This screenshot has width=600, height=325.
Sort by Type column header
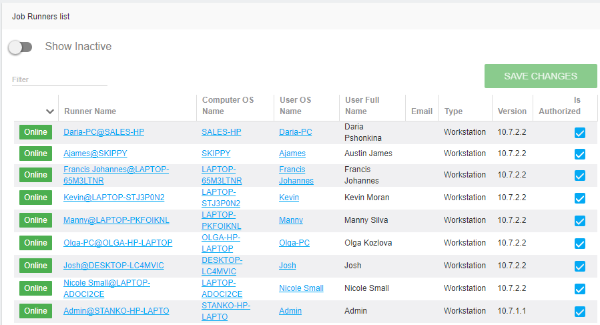[x=453, y=111]
